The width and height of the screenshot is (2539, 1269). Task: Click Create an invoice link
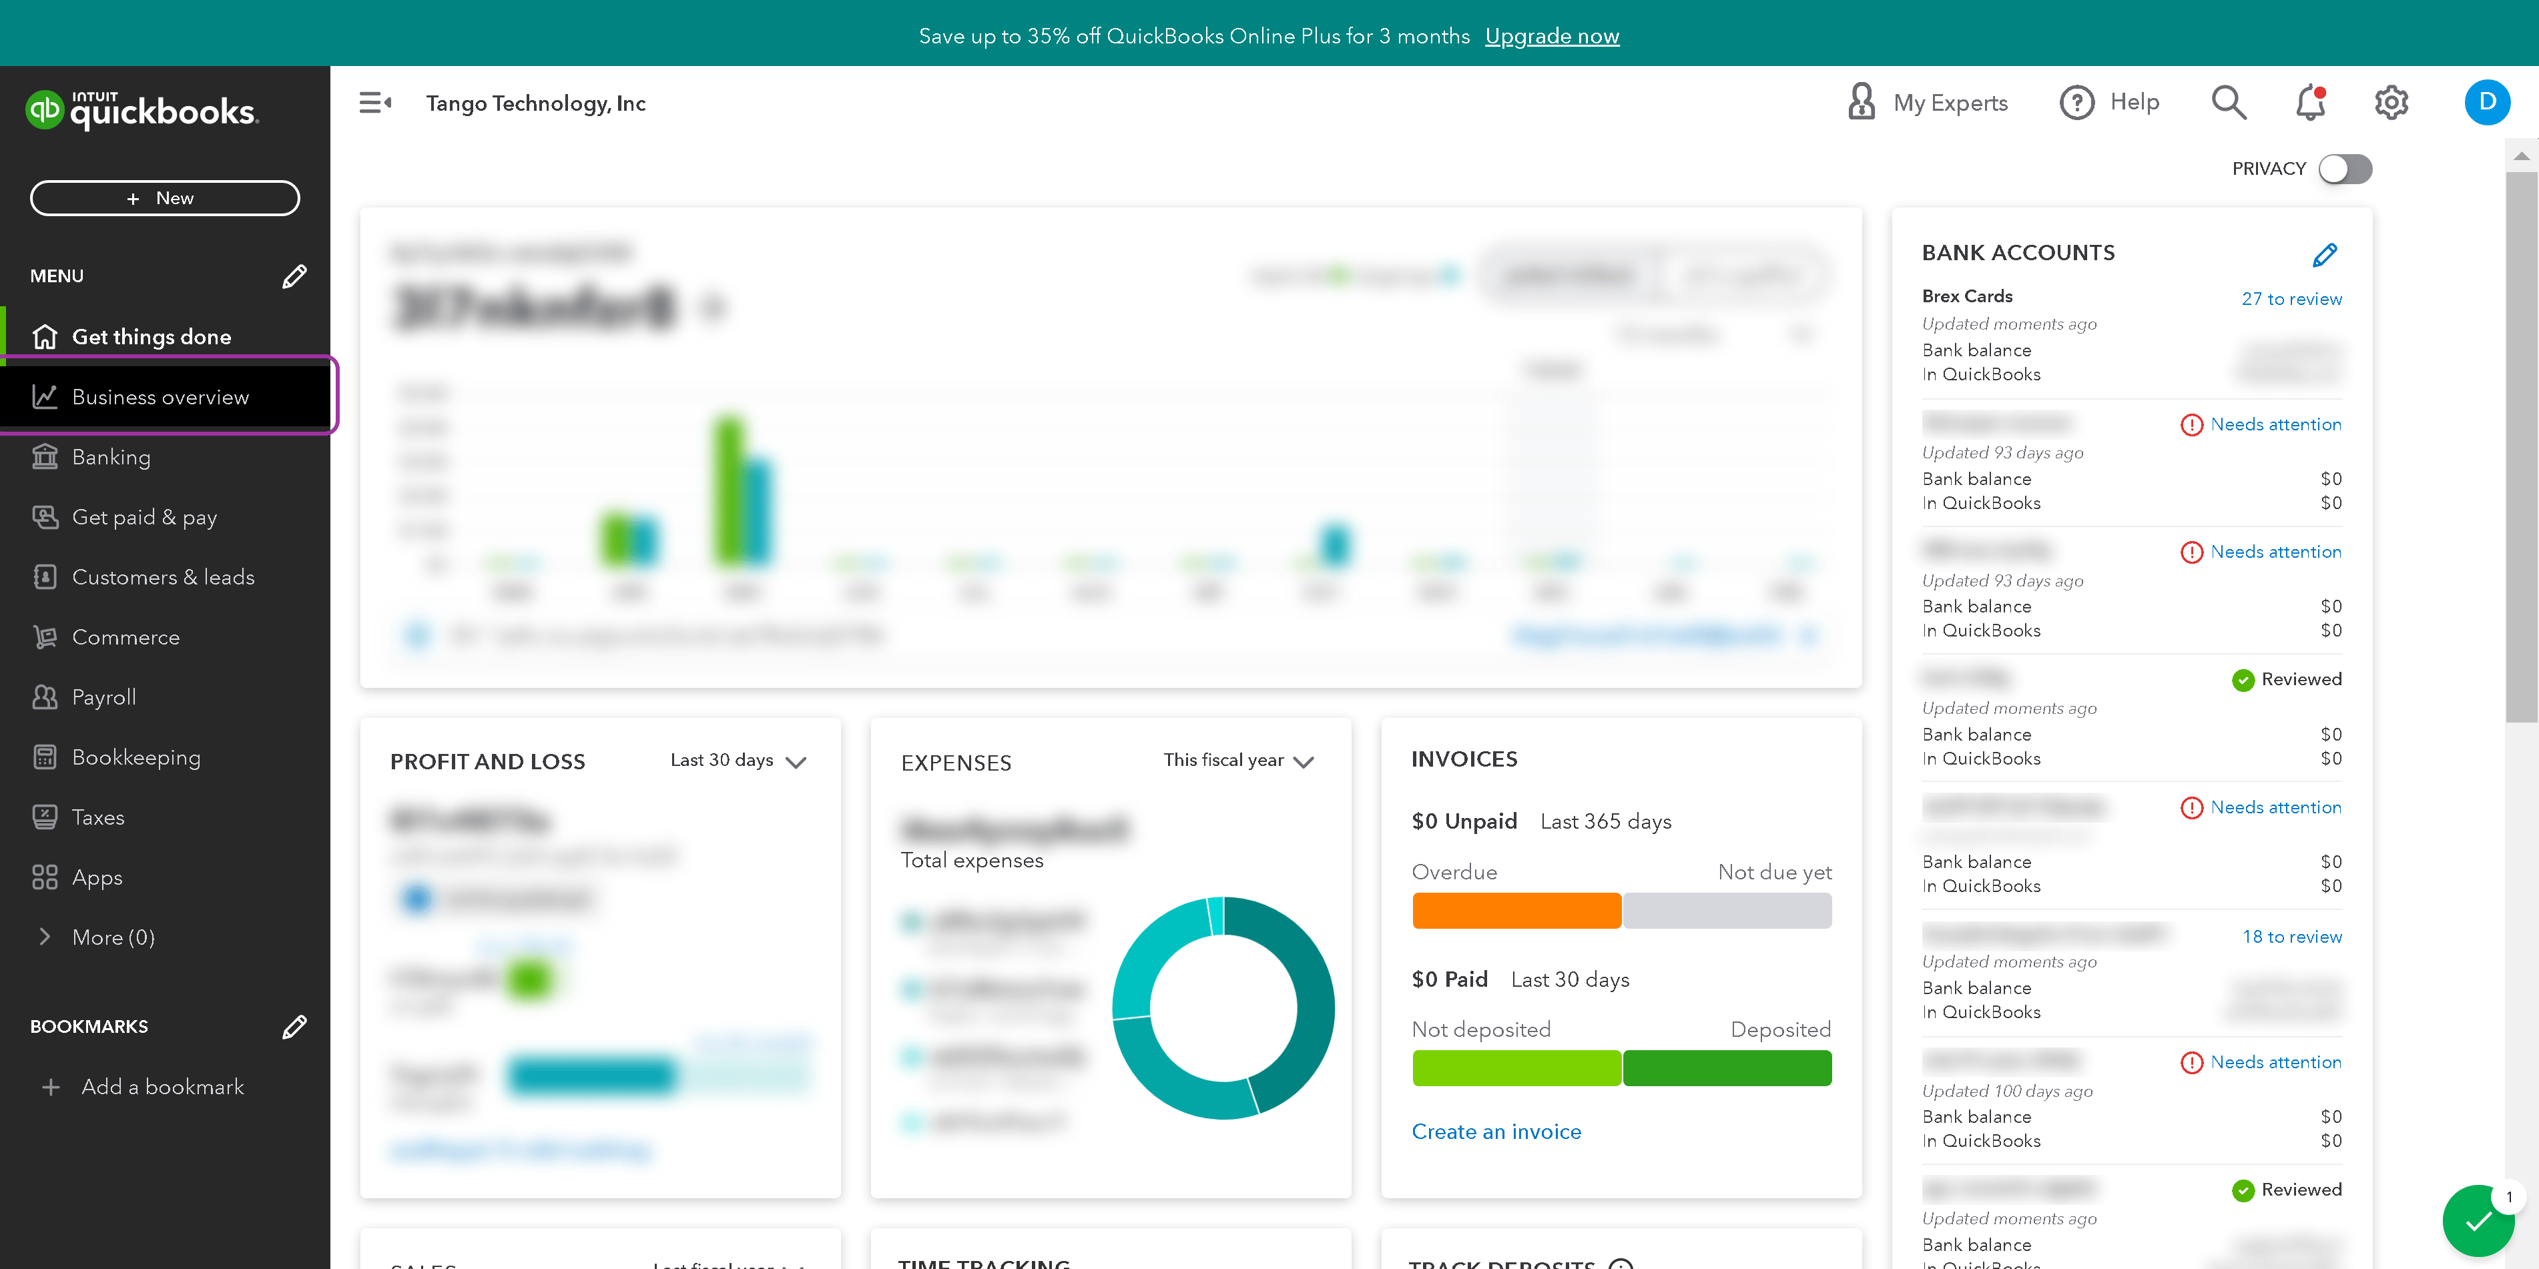click(1496, 1131)
